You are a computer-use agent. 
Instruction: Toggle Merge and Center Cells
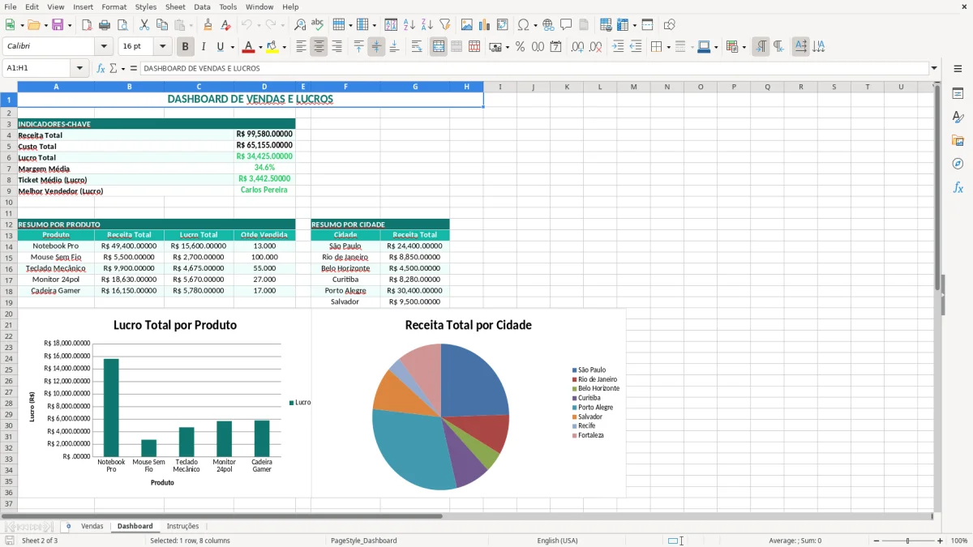439,47
